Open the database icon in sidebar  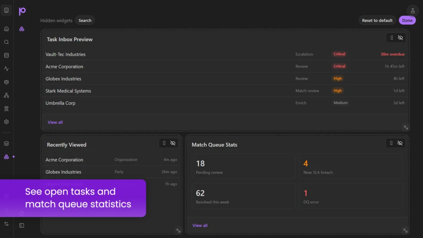click(7, 55)
